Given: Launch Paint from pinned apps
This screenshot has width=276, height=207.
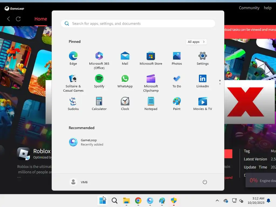Looking at the screenshot, I should click(x=177, y=104).
